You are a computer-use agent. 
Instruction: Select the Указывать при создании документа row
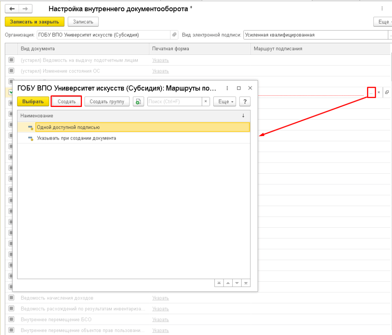[x=77, y=138]
